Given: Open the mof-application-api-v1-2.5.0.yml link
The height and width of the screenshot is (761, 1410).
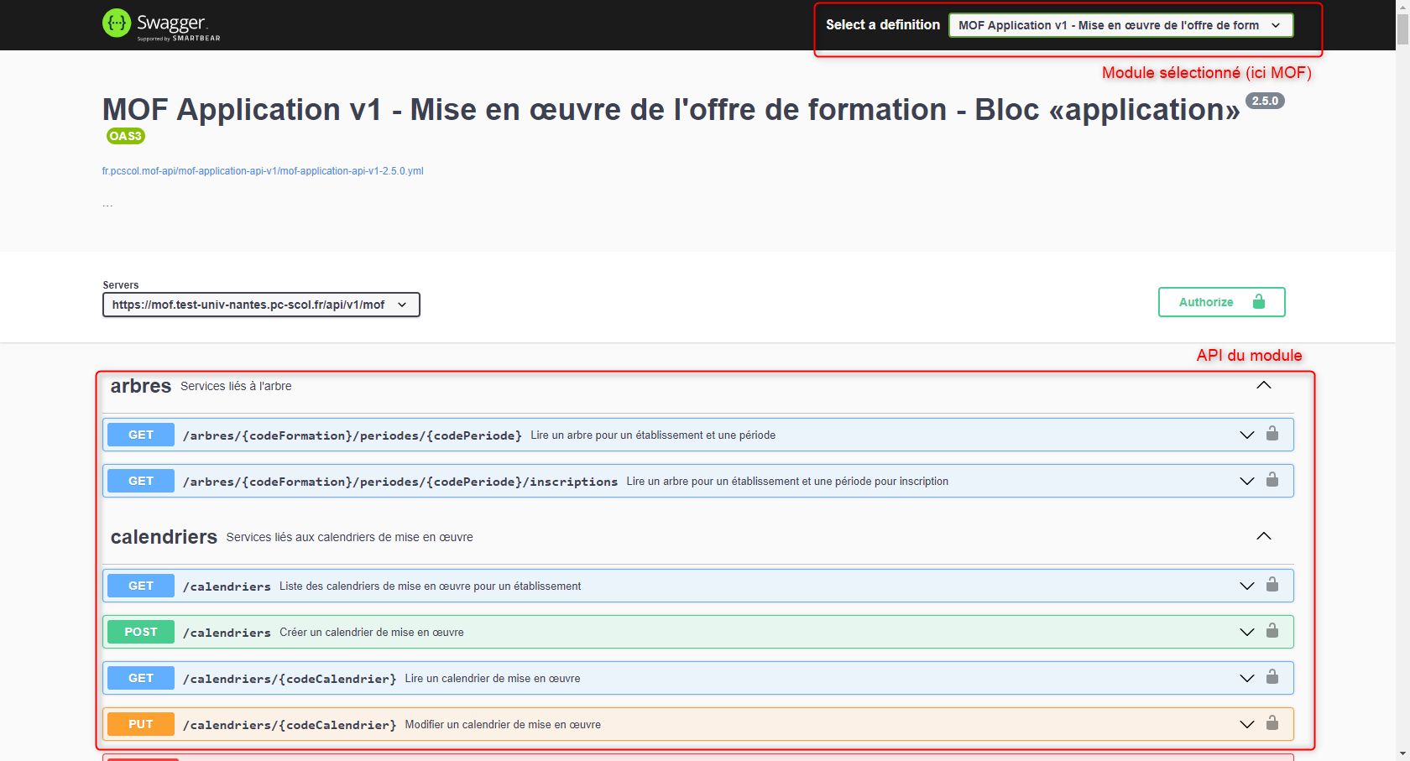Looking at the screenshot, I should pyautogui.click(x=263, y=171).
